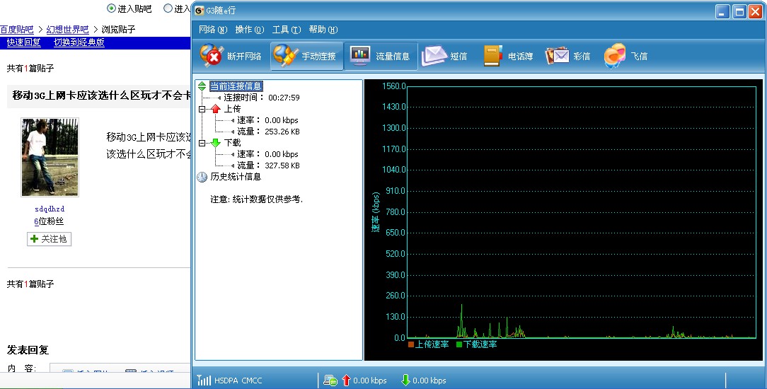Select 历史统计信息 tree item
The image size is (767, 389).
click(236, 177)
